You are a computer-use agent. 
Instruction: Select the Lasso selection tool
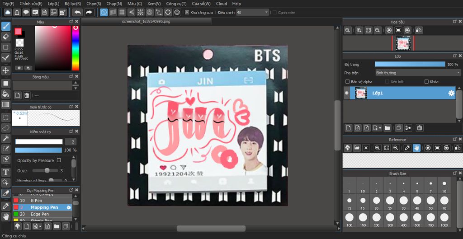(x=5, y=128)
